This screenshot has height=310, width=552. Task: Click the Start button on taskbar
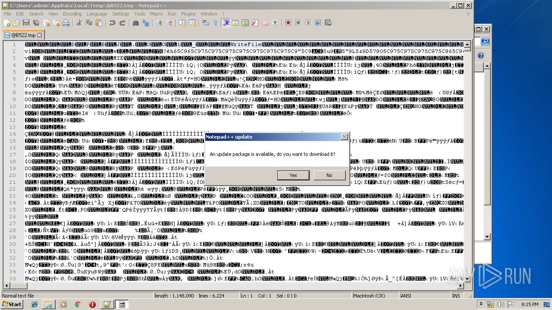[x=12, y=304]
